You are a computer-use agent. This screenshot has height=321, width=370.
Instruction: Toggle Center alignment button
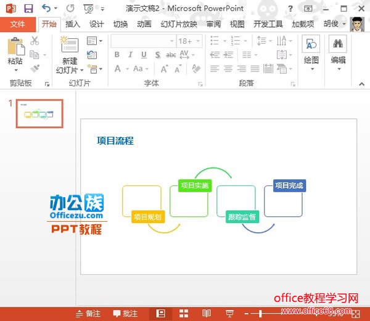(x=228, y=69)
